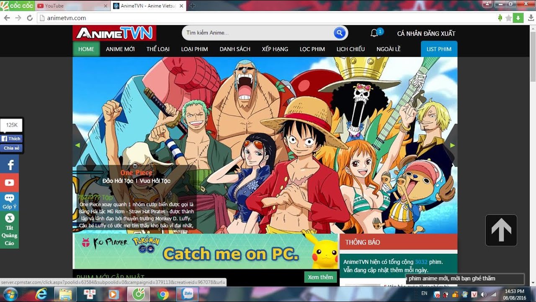The height and width of the screenshot is (302, 536).
Task: Reload the page
Action: (x=30, y=18)
